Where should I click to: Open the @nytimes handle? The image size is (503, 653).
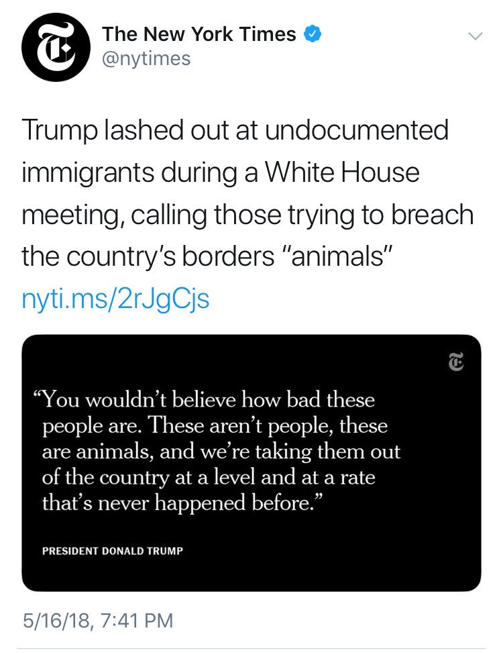146,58
